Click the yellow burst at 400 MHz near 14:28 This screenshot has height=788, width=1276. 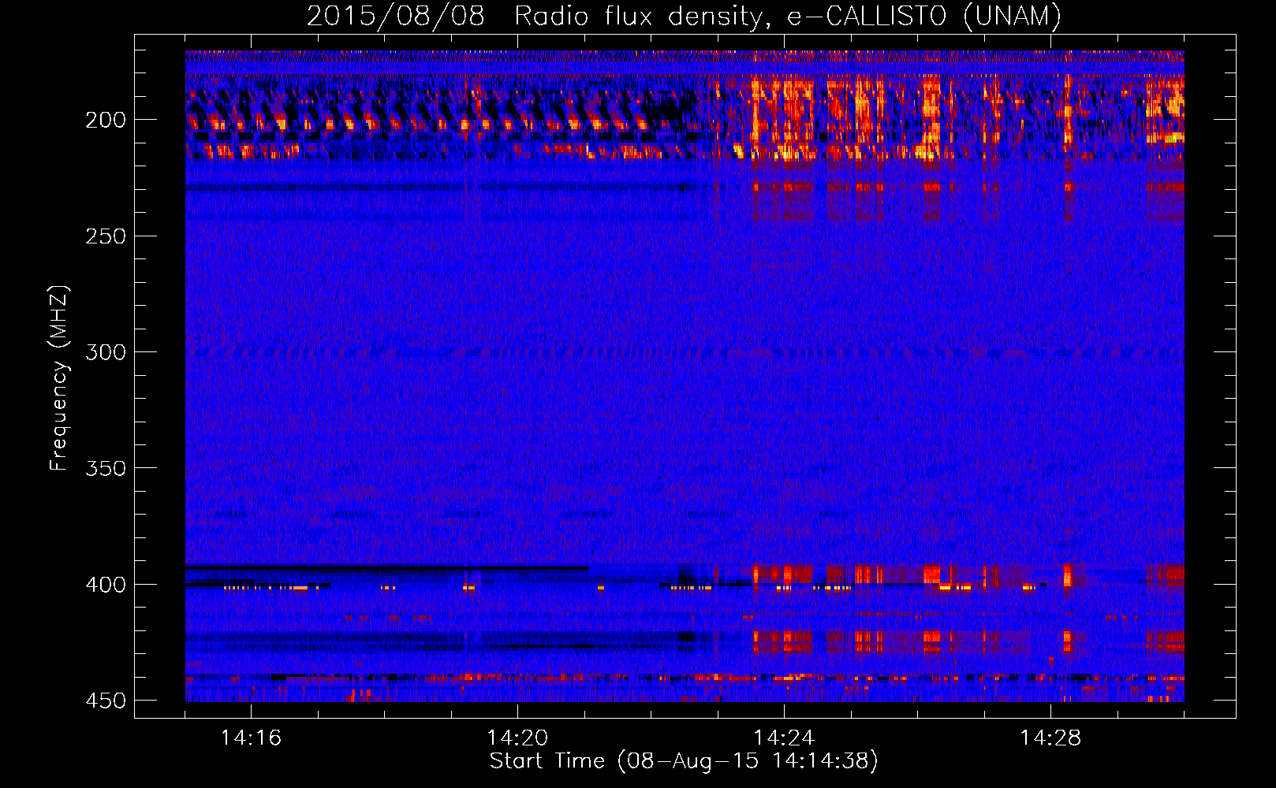[1068, 575]
